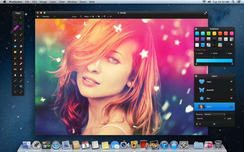Hide the Butterfly layer

231,90
